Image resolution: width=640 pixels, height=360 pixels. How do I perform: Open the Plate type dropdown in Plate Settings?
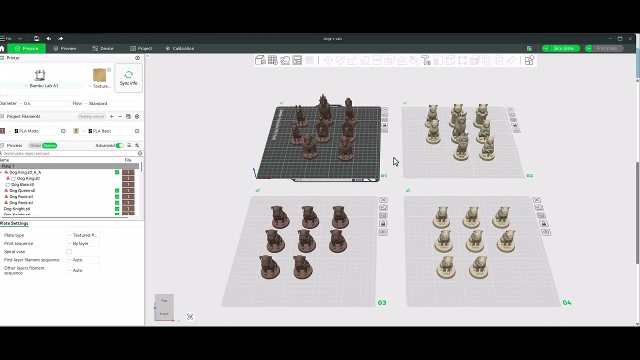(x=83, y=235)
